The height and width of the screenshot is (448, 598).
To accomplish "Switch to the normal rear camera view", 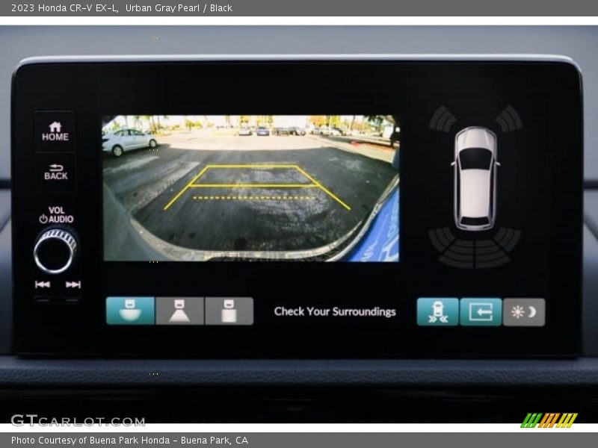I will 179,311.
